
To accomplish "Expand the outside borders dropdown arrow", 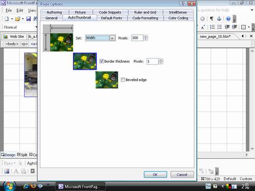I will pos(249,27).
